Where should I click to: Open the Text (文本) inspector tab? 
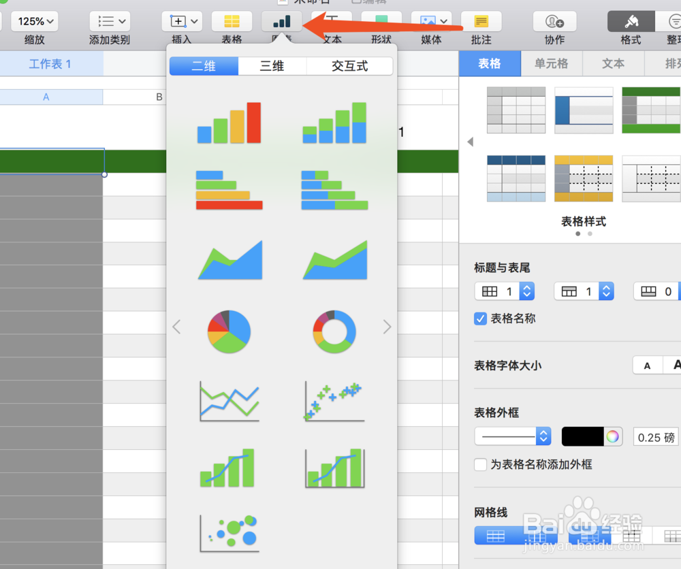[x=614, y=63]
